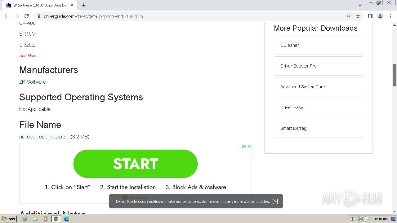Click the Show desktop button
Viewport: 397px width, 223px height.
[x=394, y=219]
